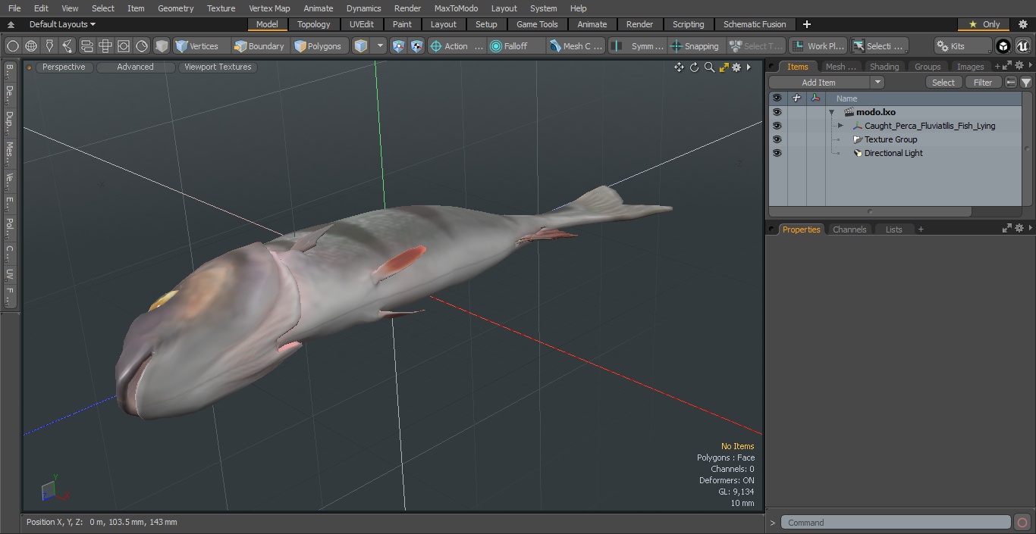The height and width of the screenshot is (534, 1036).
Task: Click the viewport zoom magnifier icon
Action: (x=709, y=67)
